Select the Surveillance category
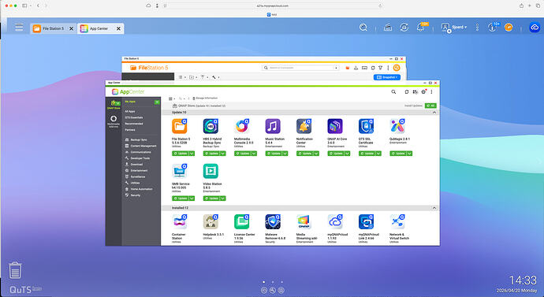Viewport: 544px width, 297px height. 135,176
